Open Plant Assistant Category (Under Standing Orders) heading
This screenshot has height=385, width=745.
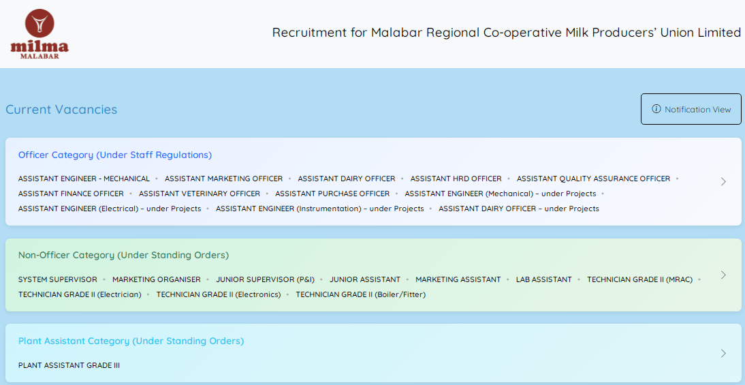point(131,341)
